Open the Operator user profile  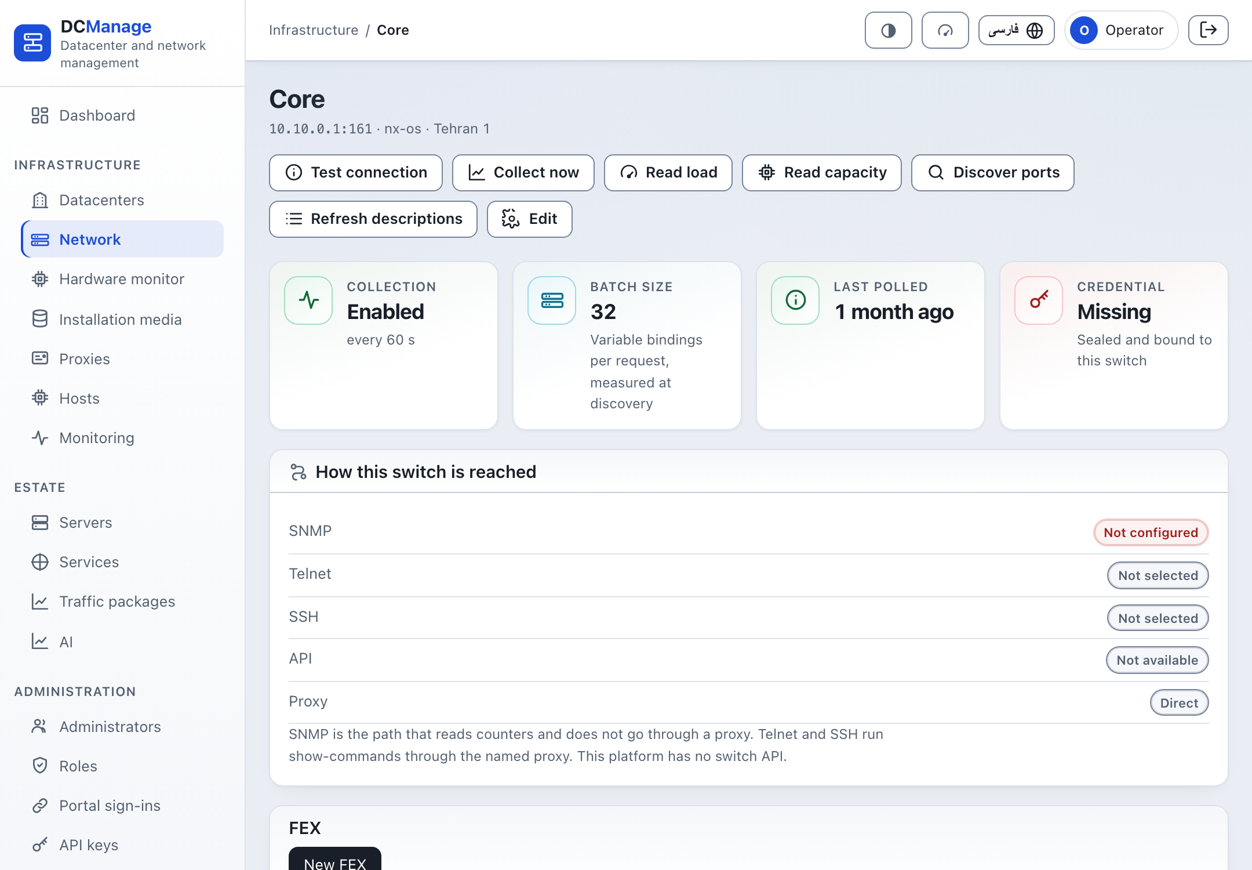click(x=1121, y=30)
